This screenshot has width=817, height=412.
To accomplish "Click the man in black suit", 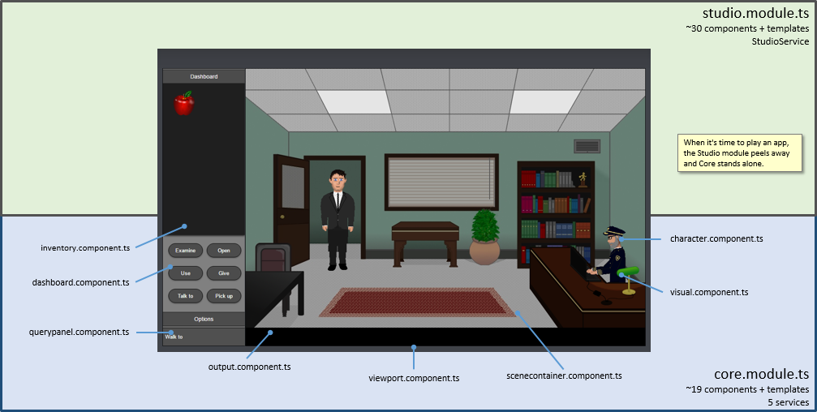I will point(338,220).
